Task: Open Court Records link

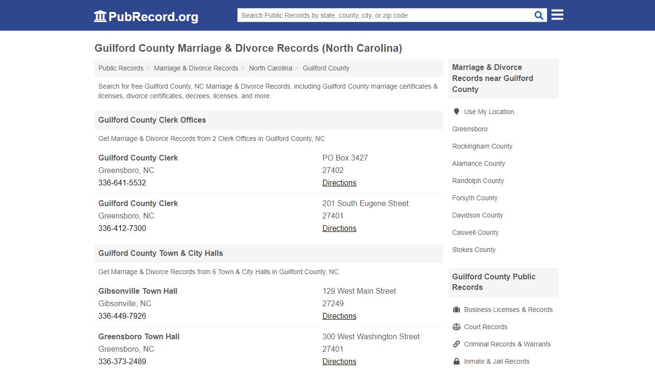Action: point(486,327)
